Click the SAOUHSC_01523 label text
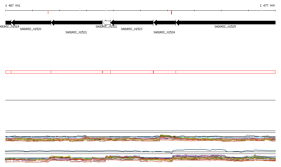281x167 pixels. pyautogui.click(x=131, y=29)
